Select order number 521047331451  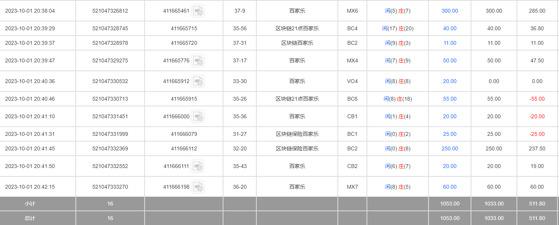coord(110,116)
